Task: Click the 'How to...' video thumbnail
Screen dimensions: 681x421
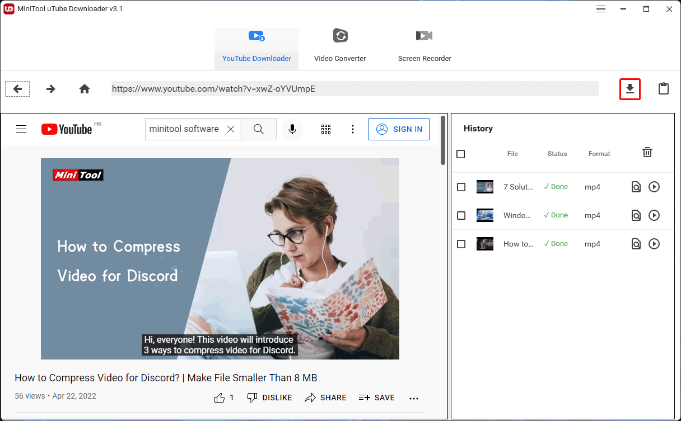Action: click(x=485, y=244)
